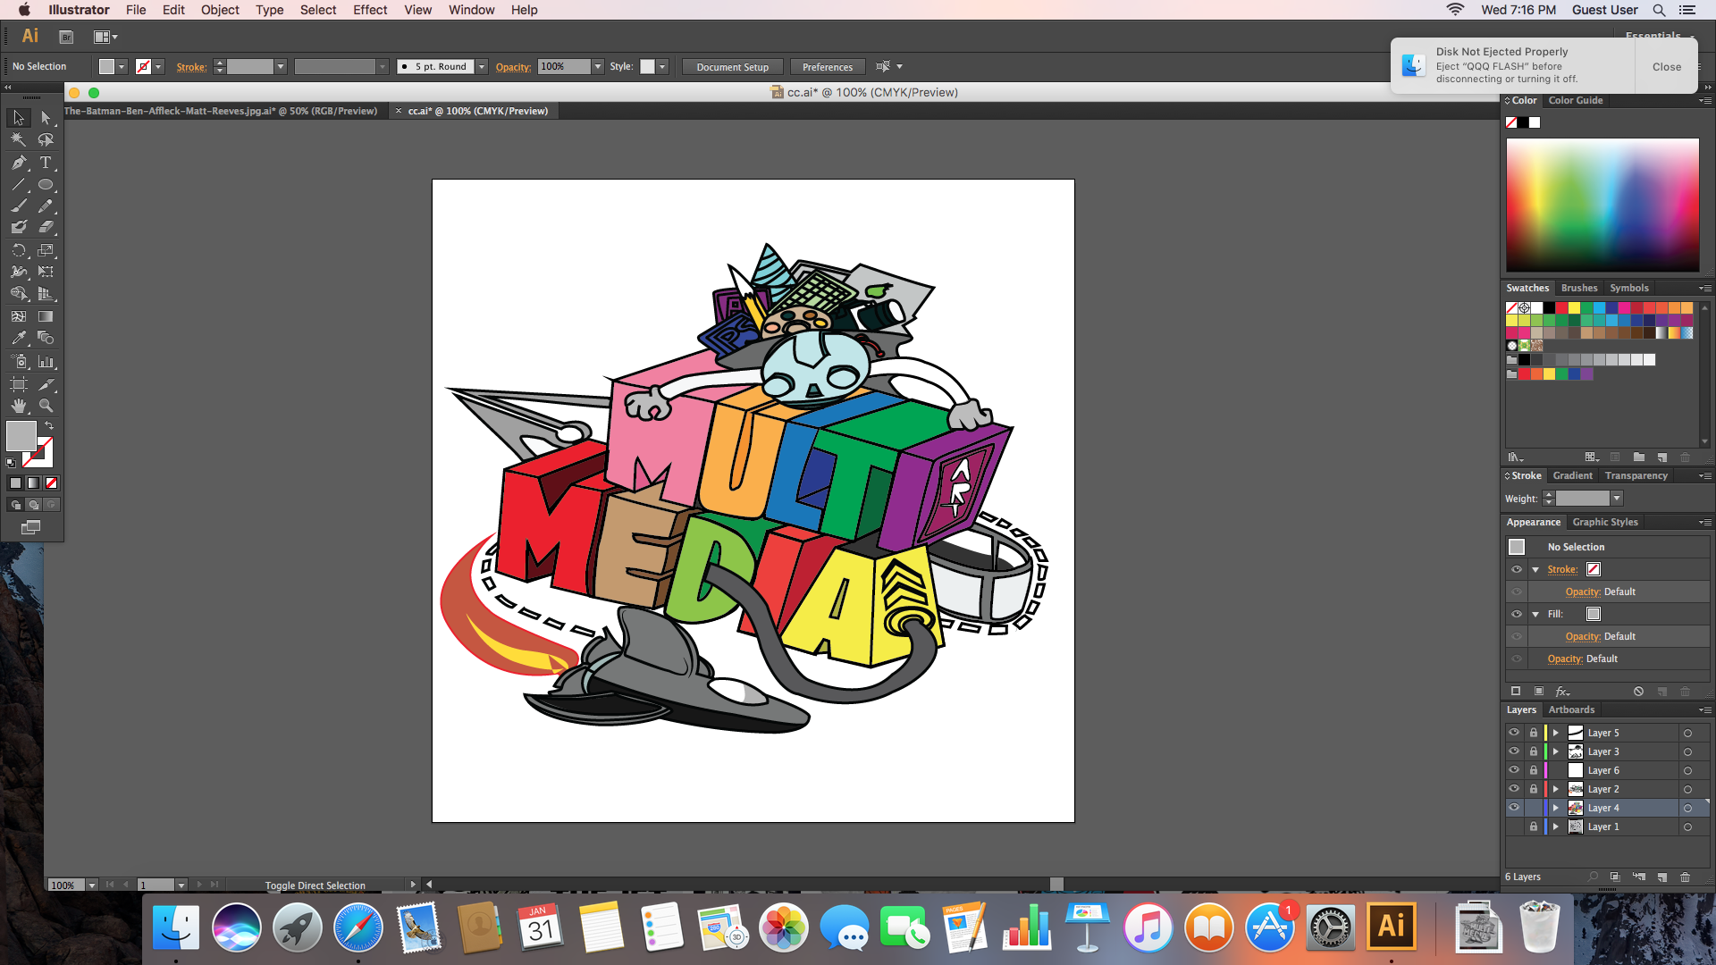The height and width of the screenshot is (965, 1716).
Task: Select the Eyedropper tool
Action: [x=19, y=338]
